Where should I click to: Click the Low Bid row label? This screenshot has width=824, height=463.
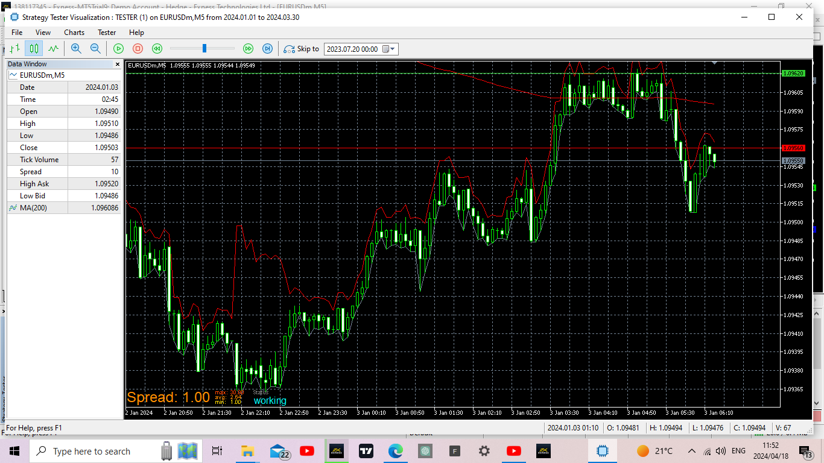pos(33,196)
